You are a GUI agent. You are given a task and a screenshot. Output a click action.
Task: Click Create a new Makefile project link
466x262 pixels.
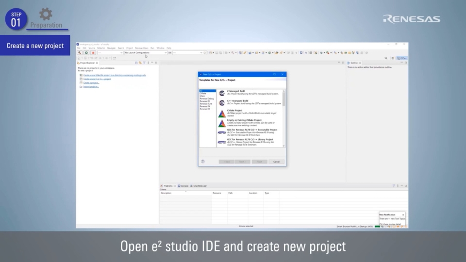pos(115,75)
